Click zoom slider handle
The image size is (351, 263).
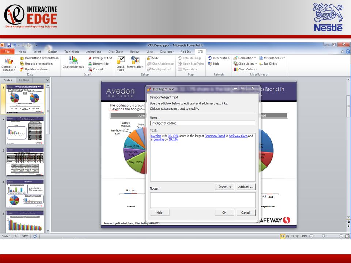pos(323,236)
